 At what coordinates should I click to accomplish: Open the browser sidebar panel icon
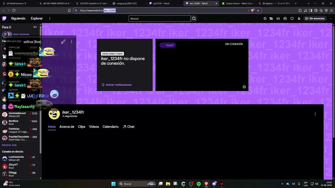[x=310, y=10]
